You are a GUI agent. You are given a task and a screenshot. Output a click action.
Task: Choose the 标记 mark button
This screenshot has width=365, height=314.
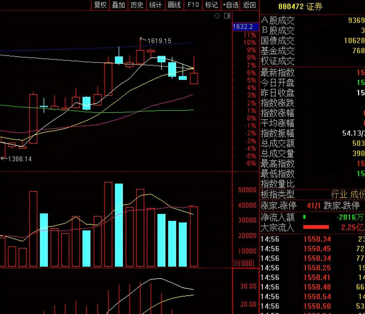coord(211,5)
